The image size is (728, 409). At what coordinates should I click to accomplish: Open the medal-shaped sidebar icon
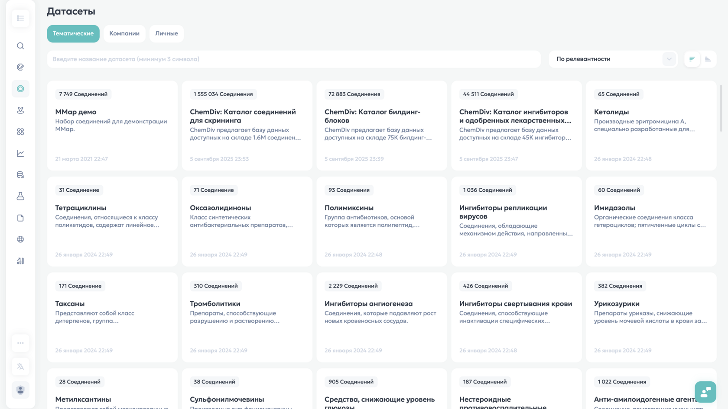point(20,110)
